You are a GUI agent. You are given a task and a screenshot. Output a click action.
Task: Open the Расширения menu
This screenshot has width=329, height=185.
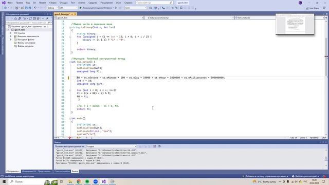pyautogui.click(x=106, y=3)
